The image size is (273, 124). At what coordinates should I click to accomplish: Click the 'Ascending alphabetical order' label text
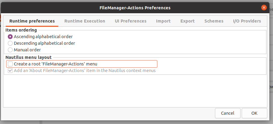(x=43, y=37)
